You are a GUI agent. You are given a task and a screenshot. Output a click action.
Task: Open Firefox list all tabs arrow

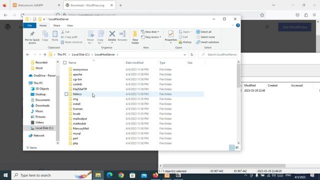(273, 5)
